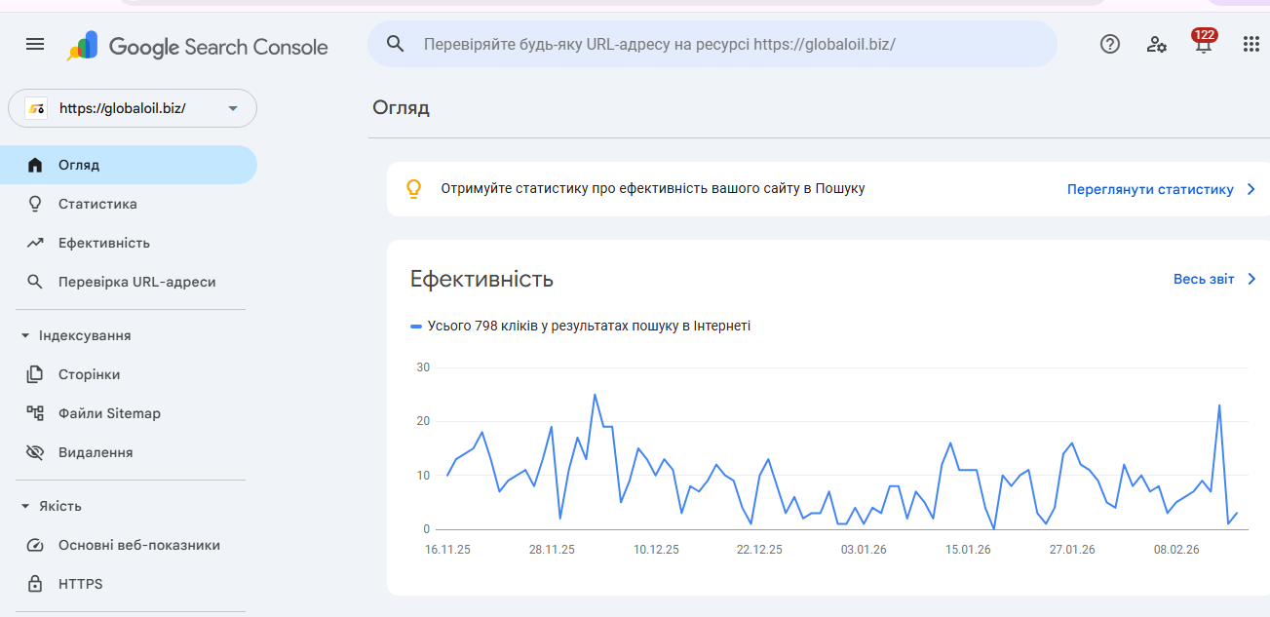Click the search magnifier icon
This screenshot has width=1270, height=617.
coord(395,44)
